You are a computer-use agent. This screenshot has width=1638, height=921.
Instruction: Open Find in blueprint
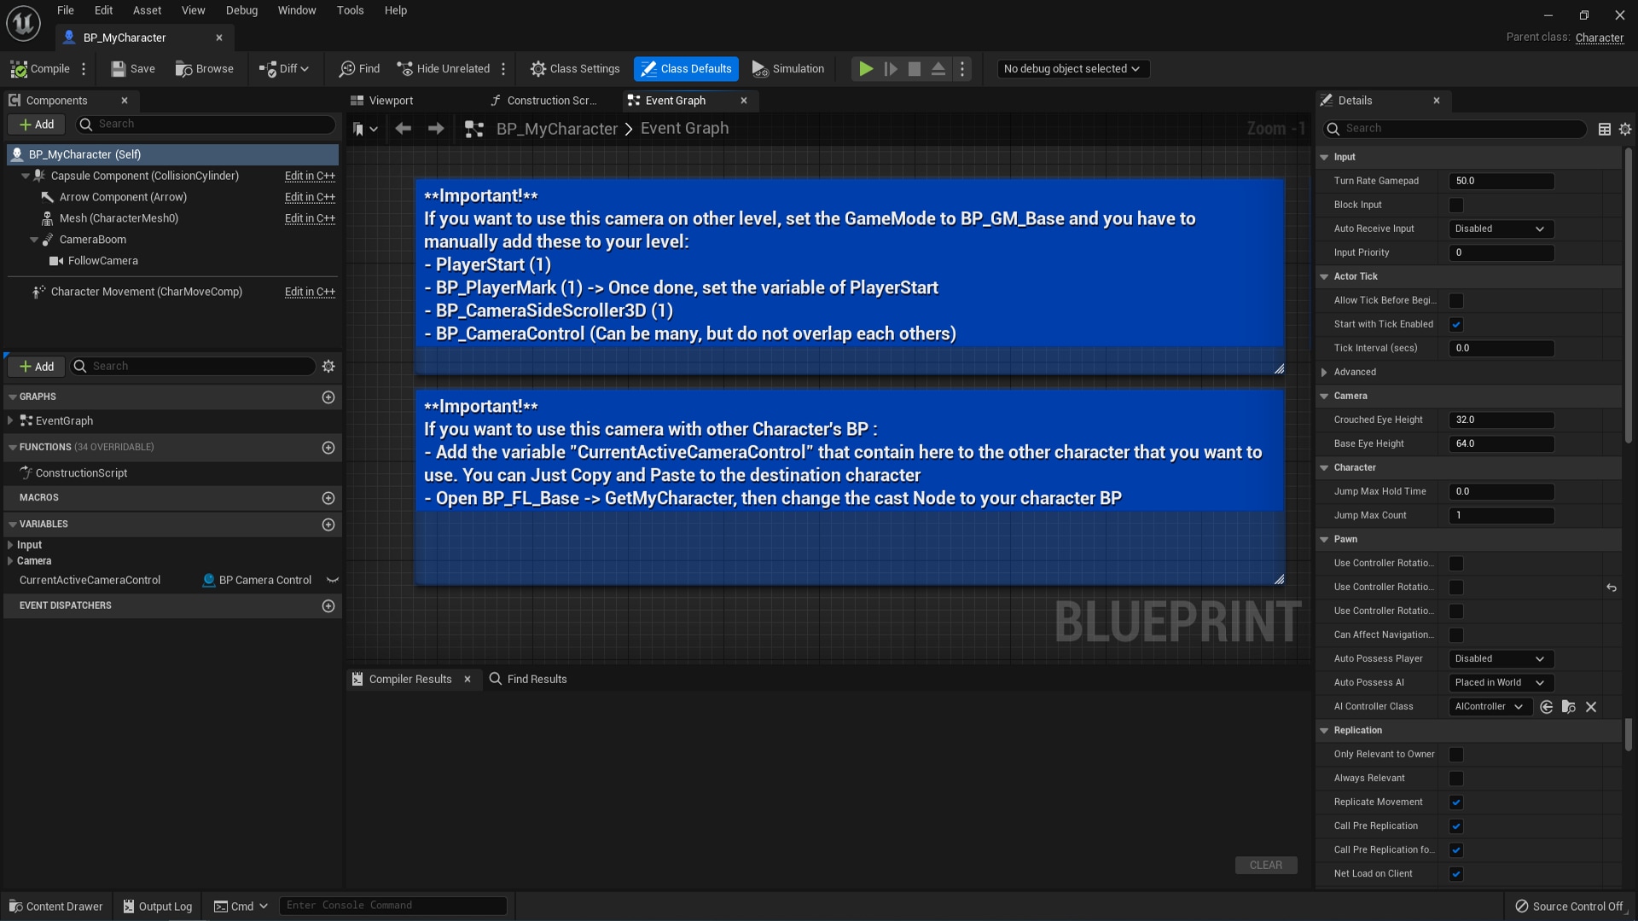pyautogui.click(x=359, y=69)
